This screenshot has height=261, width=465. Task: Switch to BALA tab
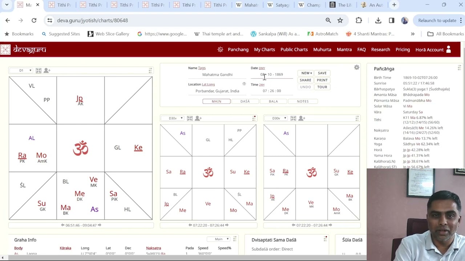pyautogui.click(x=273, y=101)
